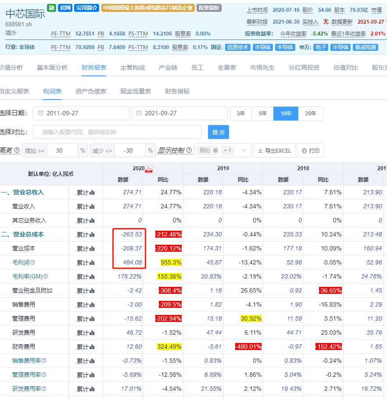The width and height of the screenshot is (387, 400).
Task: Click the 打印 print button
Action: coord(310,151)
